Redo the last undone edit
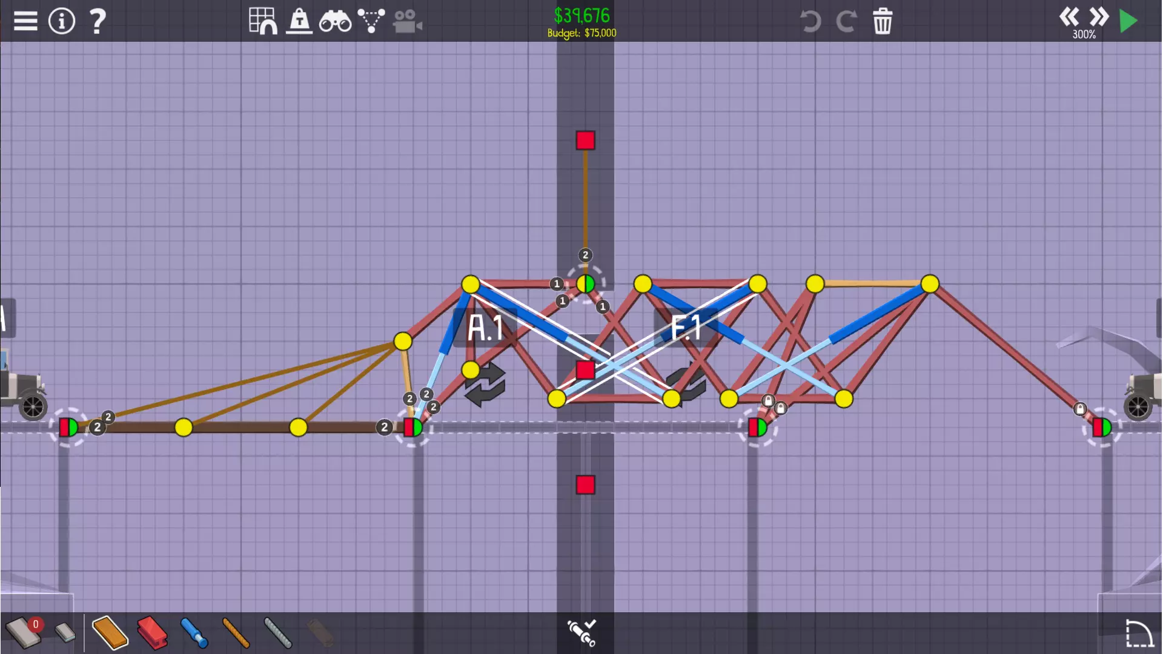The image size is (1163, 654). 846,22
